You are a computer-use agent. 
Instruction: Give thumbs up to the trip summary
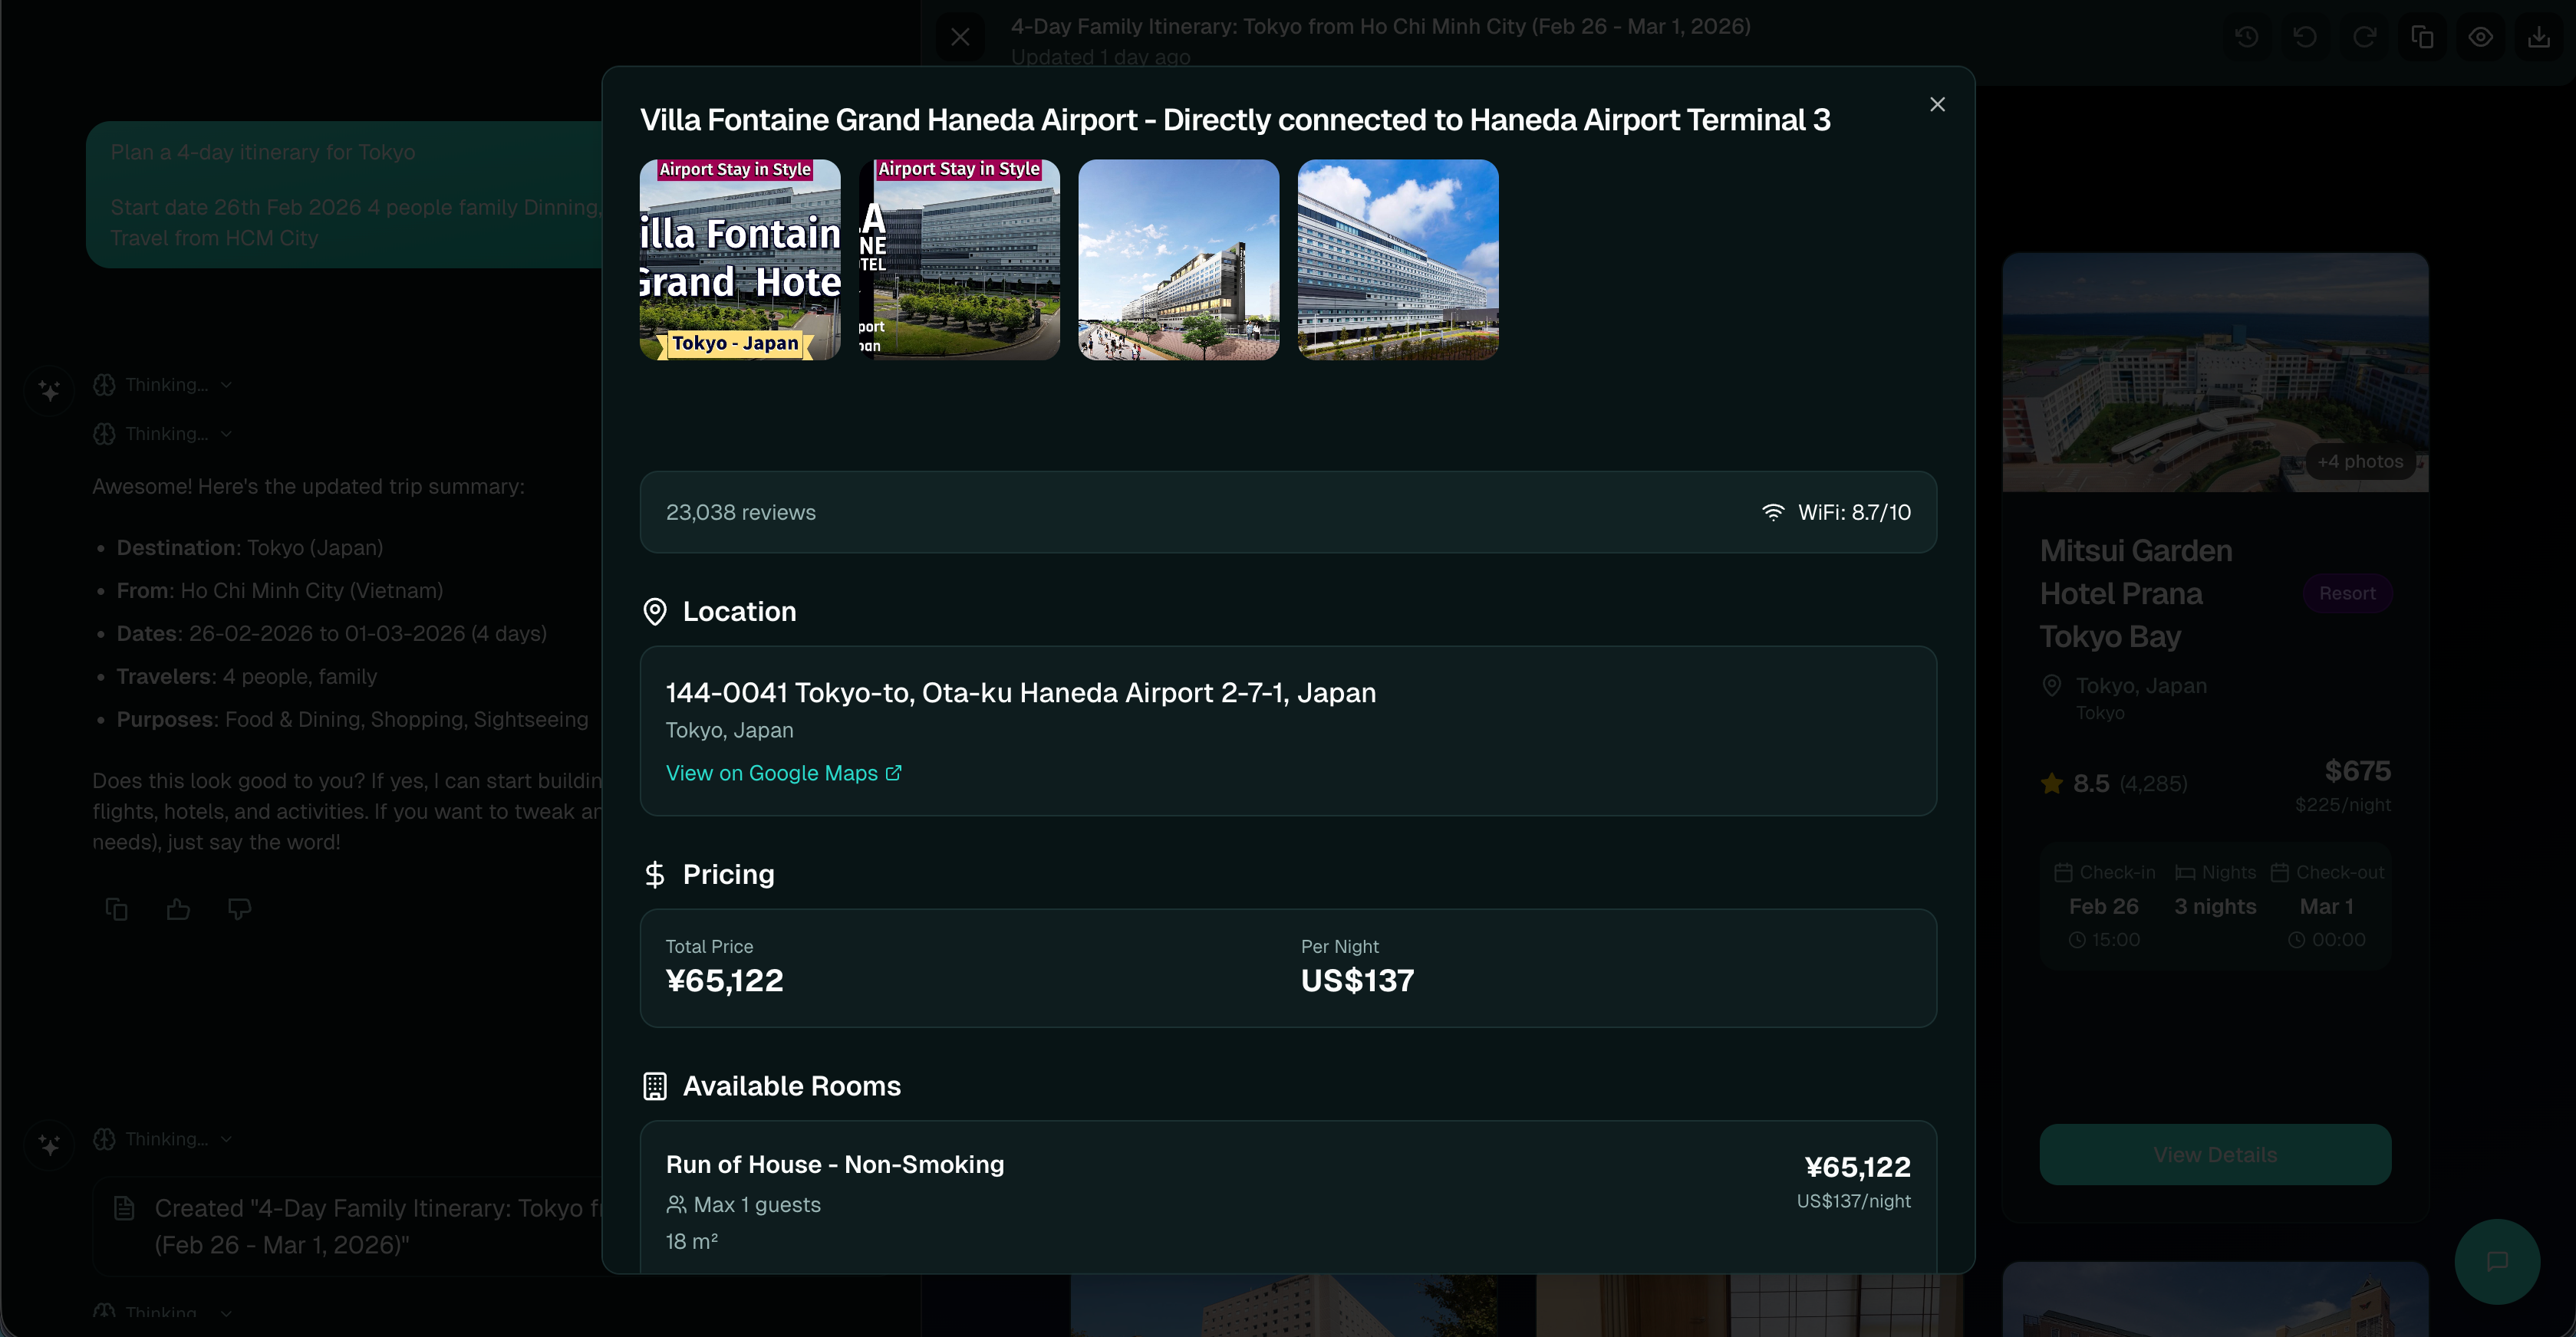178,908
